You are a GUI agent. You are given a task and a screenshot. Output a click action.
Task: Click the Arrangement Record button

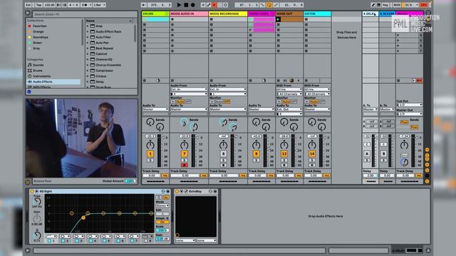click(193, 5)
